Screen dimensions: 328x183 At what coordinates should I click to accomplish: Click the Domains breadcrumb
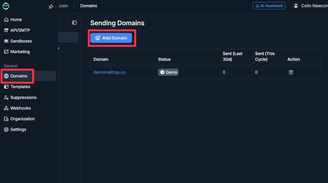89,6
